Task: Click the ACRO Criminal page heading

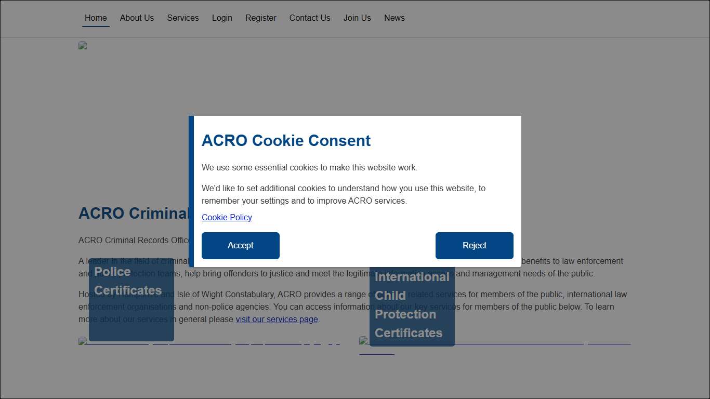Action: coord(133,214)
